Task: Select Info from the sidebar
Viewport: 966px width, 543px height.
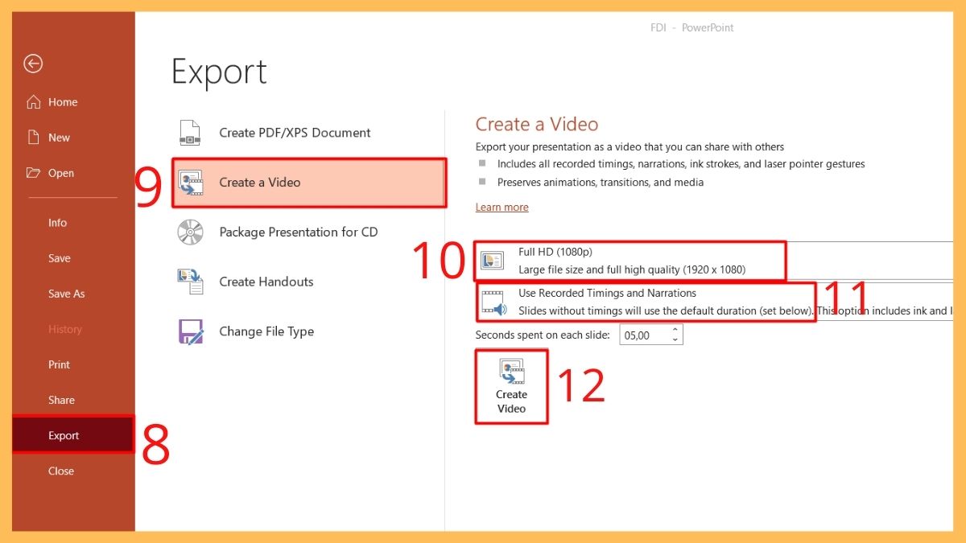Action: pos(57,223)
